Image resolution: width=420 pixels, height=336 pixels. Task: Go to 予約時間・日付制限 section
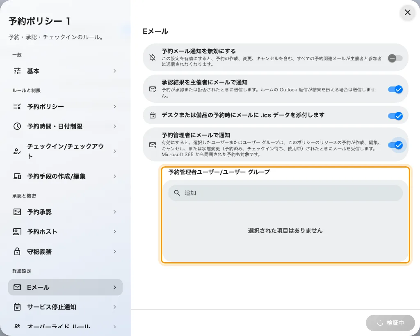click(65, 126)
